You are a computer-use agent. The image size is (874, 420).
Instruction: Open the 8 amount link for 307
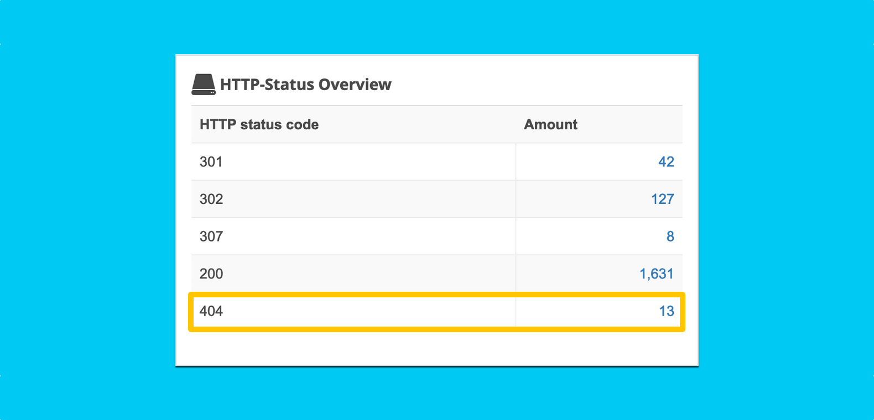(670, 237)
